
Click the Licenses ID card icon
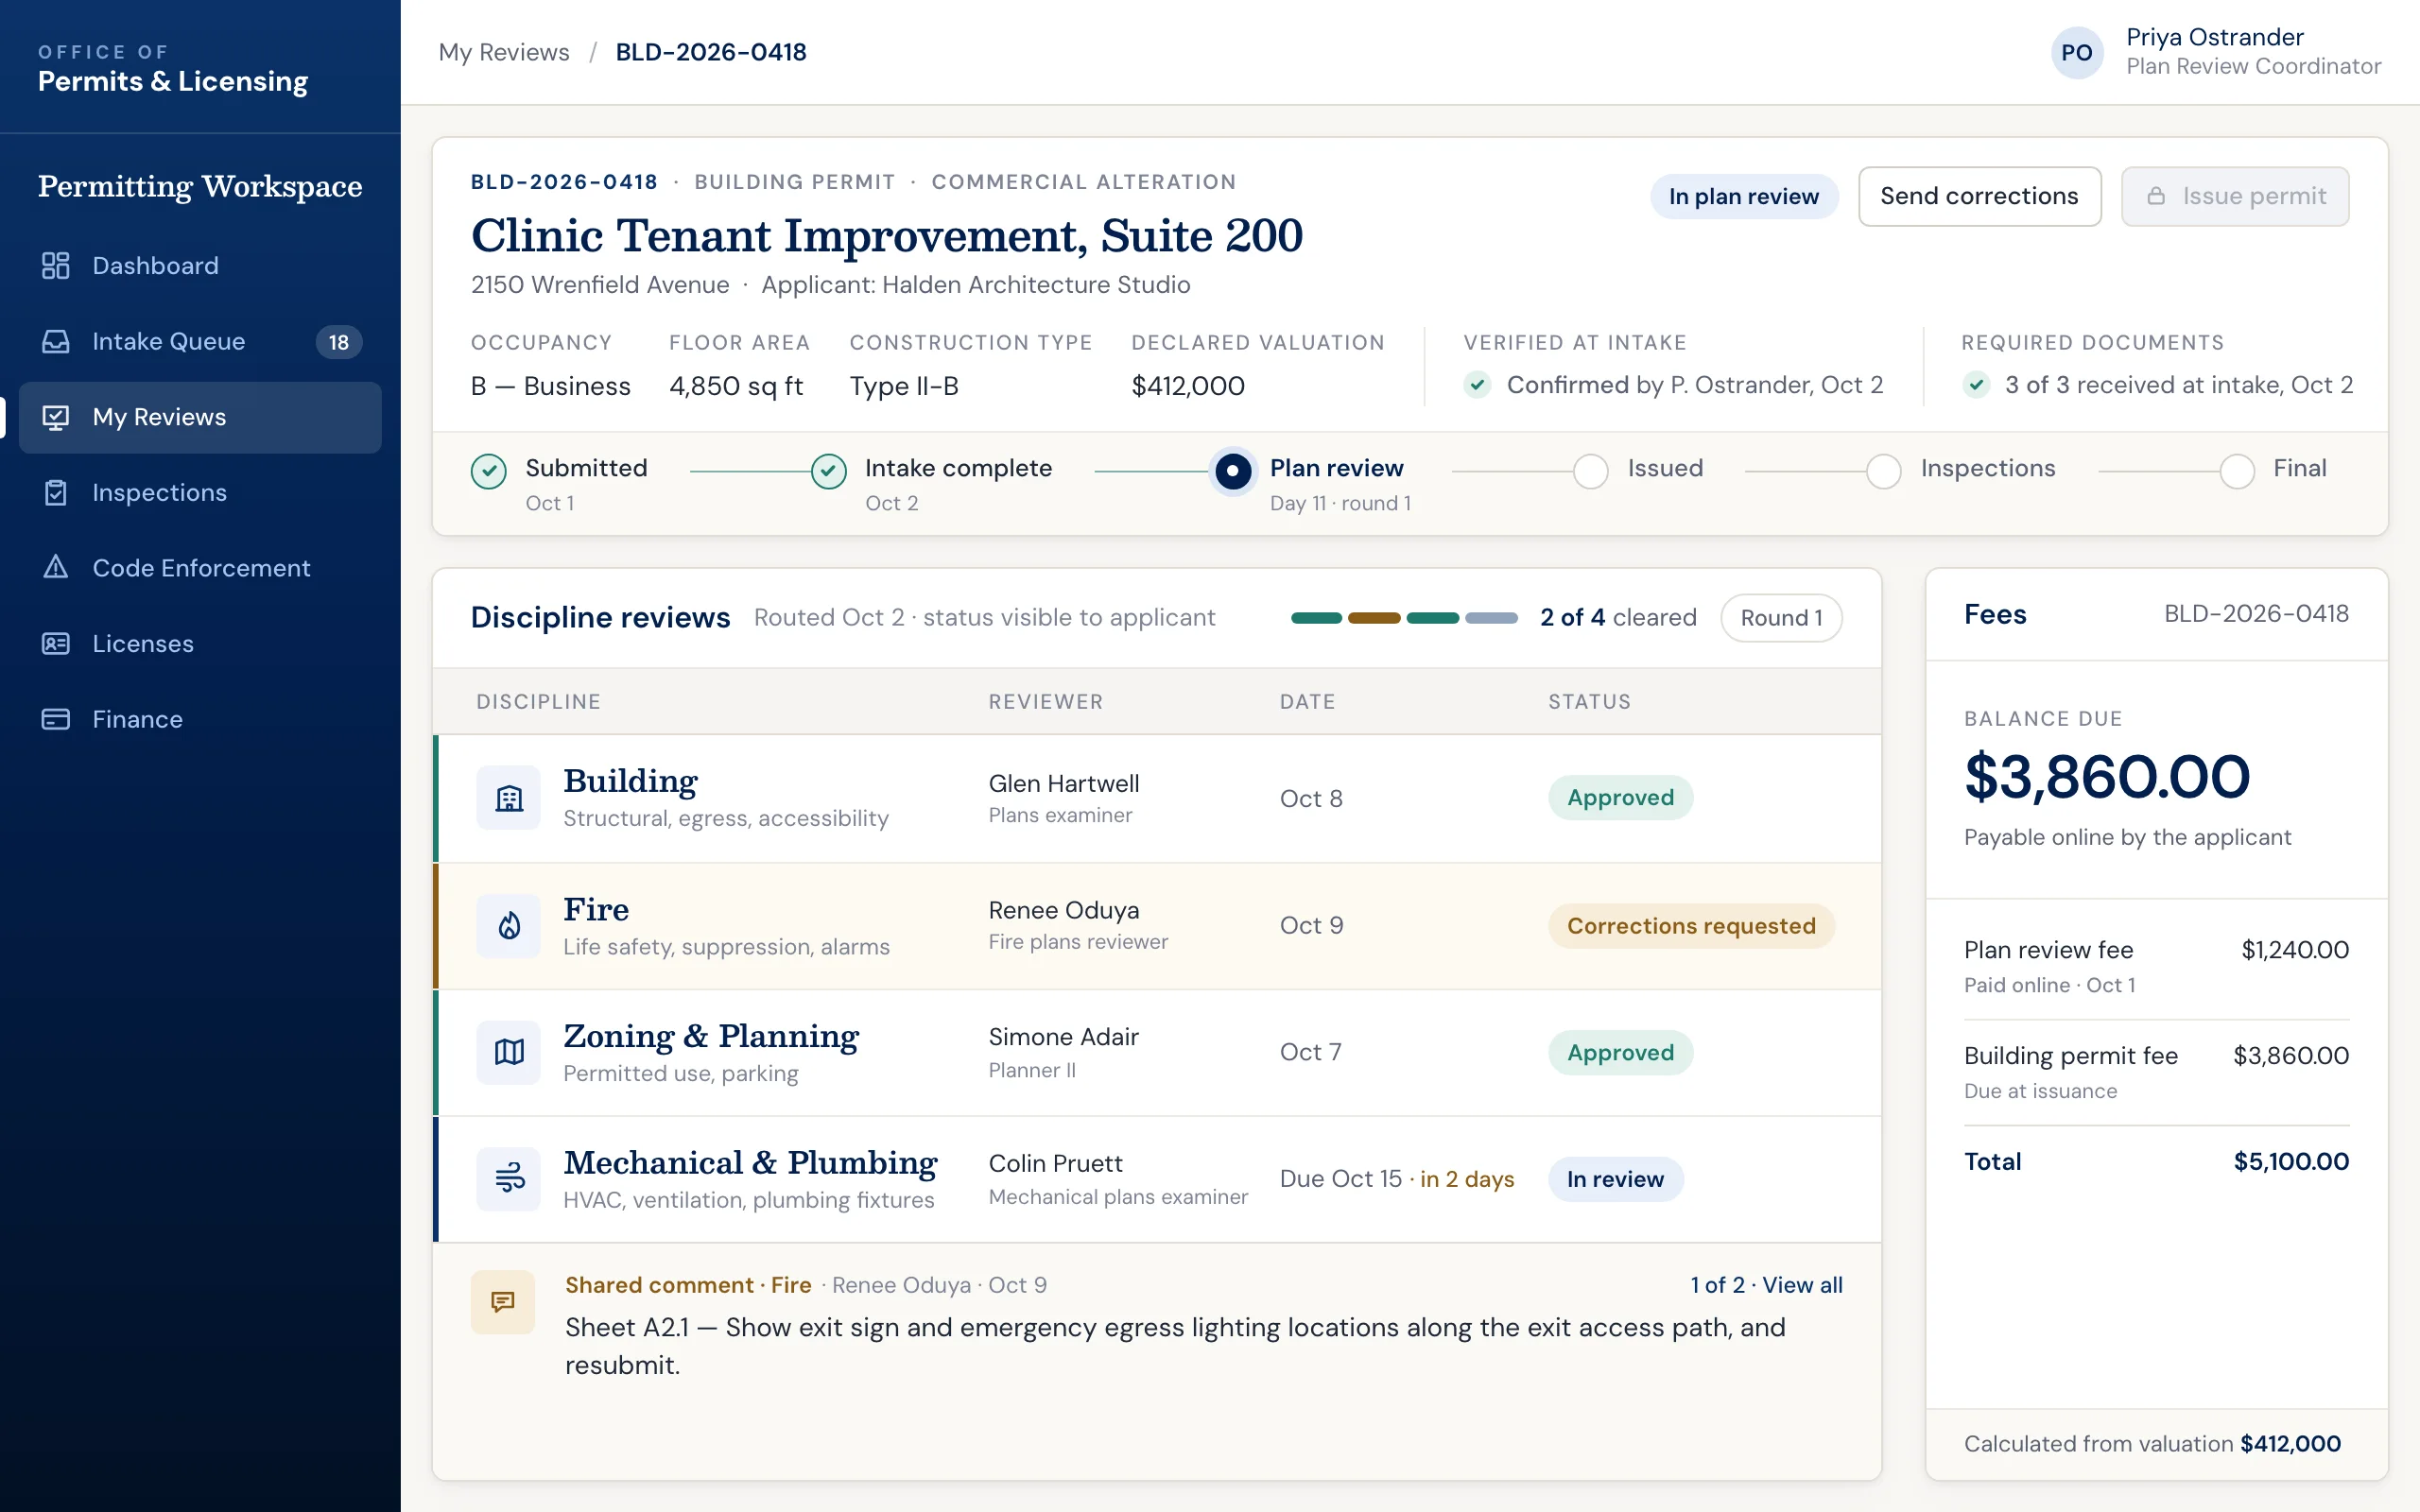point(56,644)
